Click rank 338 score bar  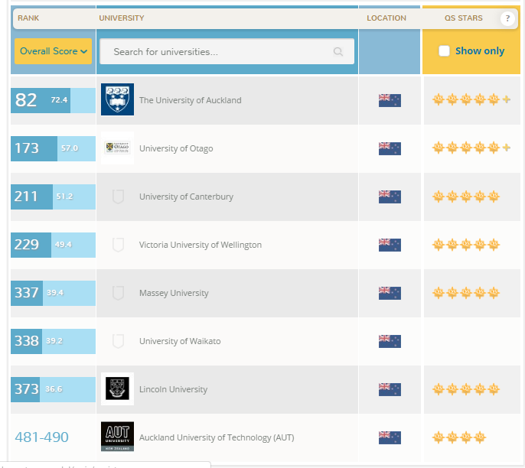[x=53, y=341]
